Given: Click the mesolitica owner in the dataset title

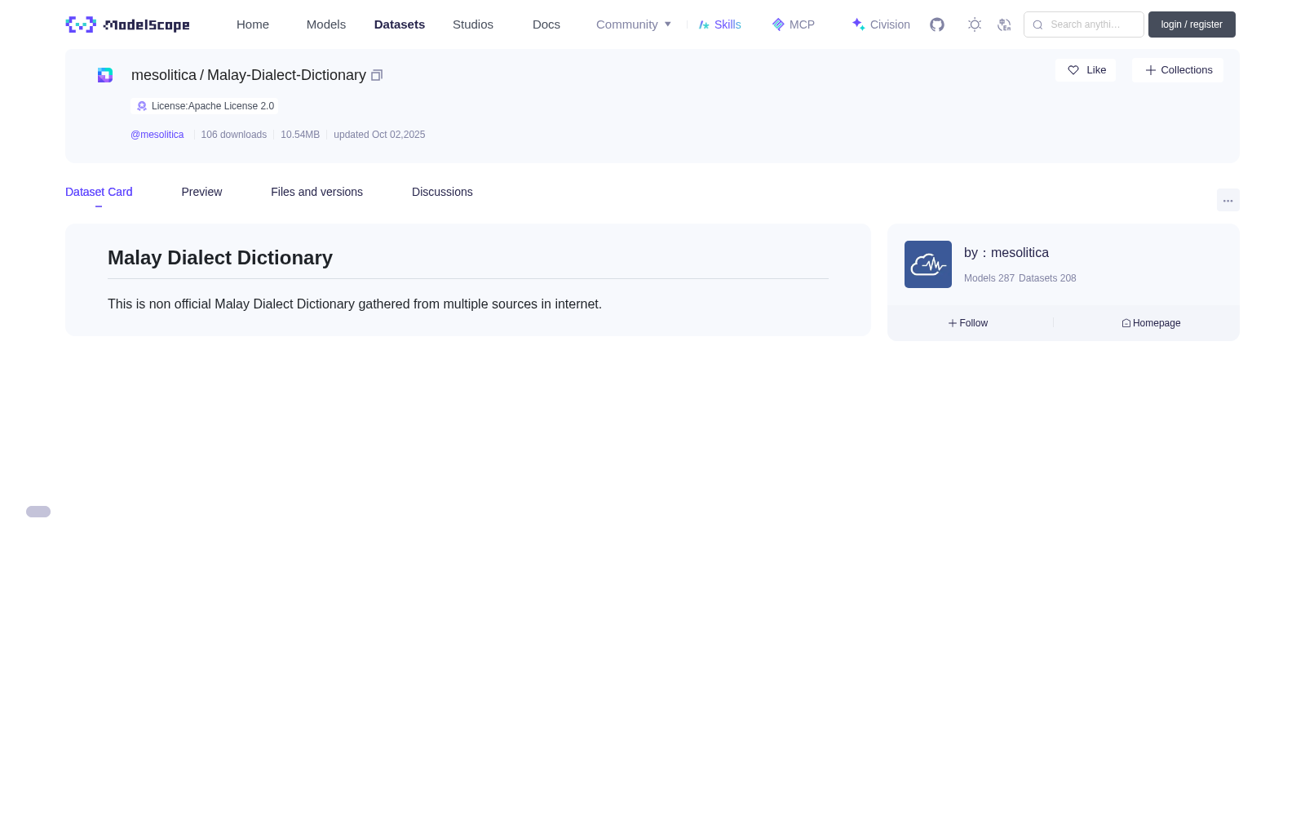Looking at the screenshot, I should point(164,75).
